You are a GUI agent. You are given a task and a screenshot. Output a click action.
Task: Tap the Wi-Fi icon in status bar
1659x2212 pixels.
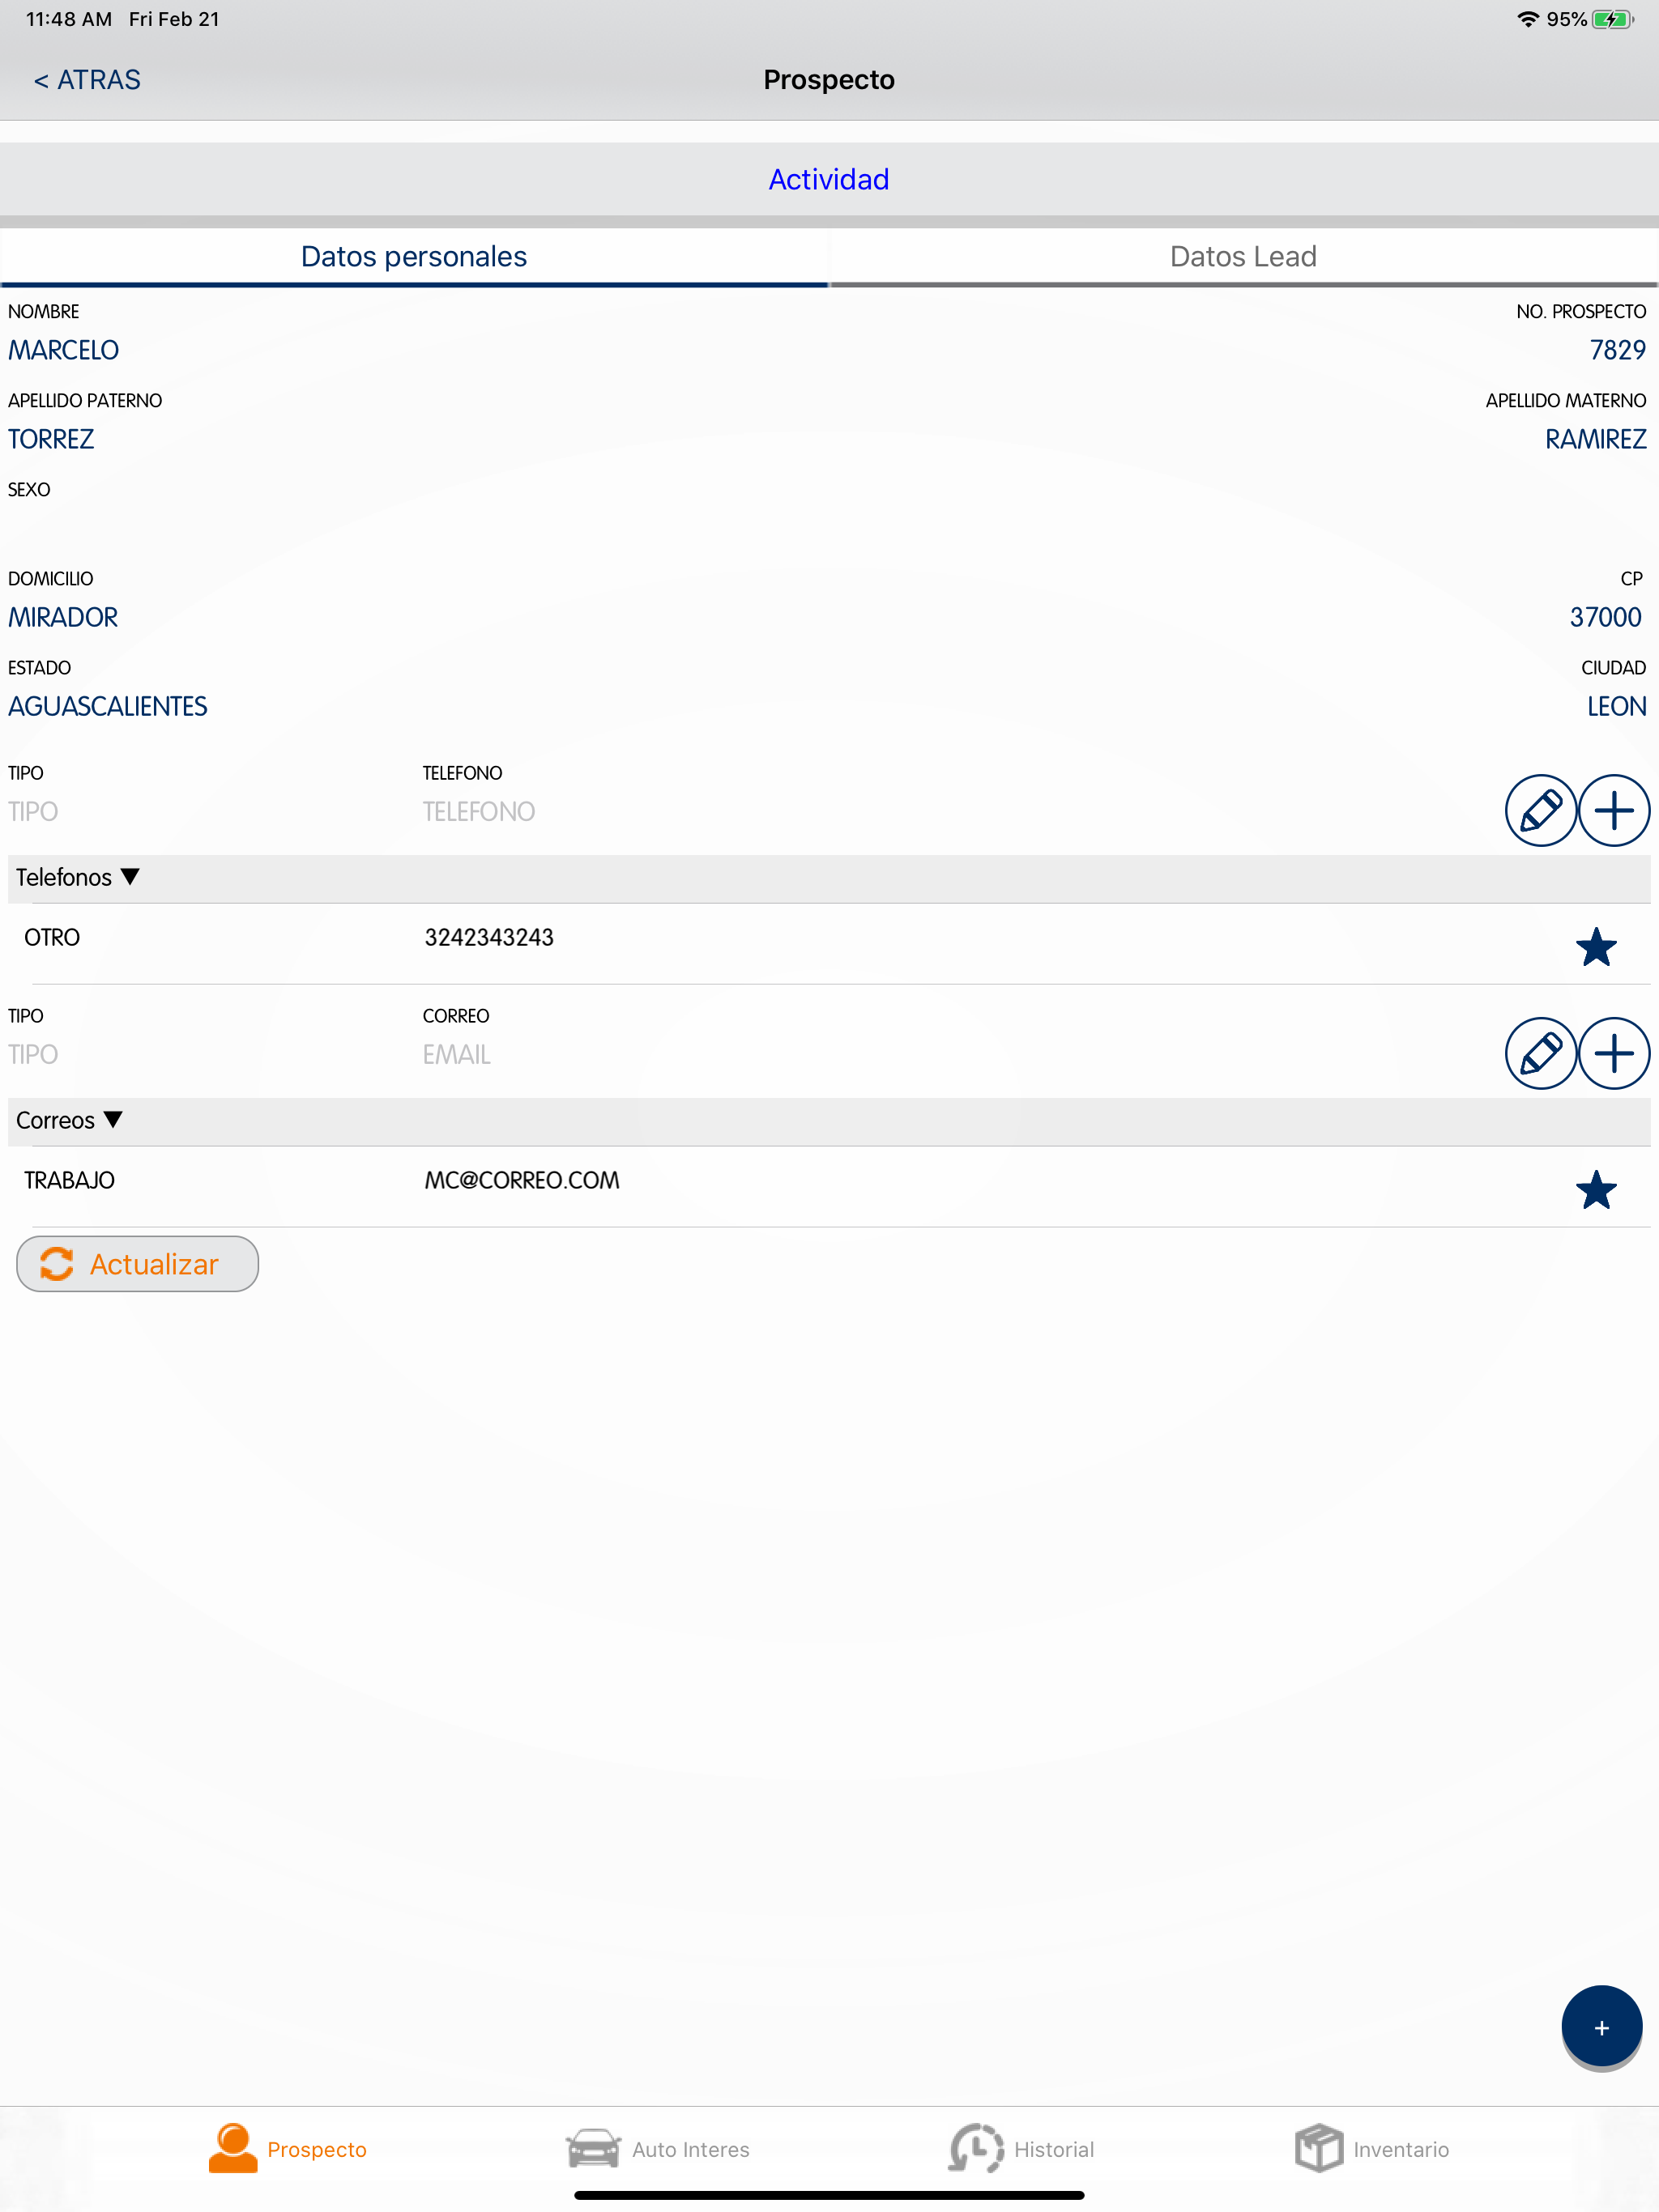1527,19
